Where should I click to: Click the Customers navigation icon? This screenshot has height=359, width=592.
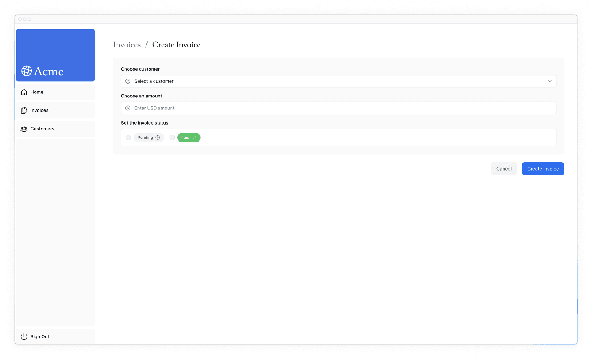[24, 129]
